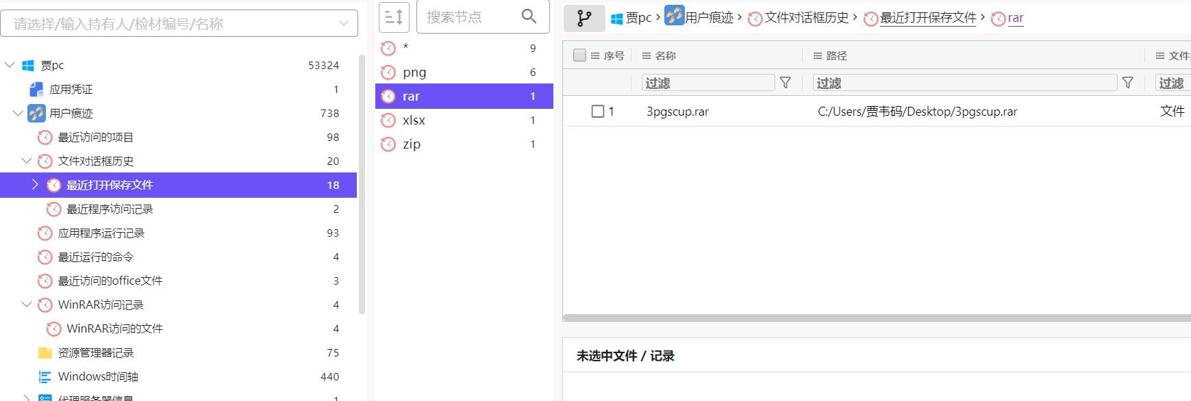The height and width of the screenshot is (401, 1191).
Task: Click the footprint icon beside 用户痕迹 in breadcrumb
Action: click(674, 15)
